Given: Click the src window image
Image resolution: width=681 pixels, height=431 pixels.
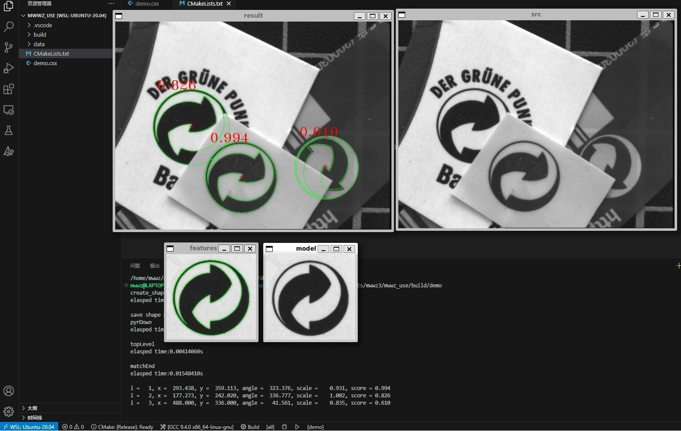Looking at the screenshot, I should (x=536, y=124).
